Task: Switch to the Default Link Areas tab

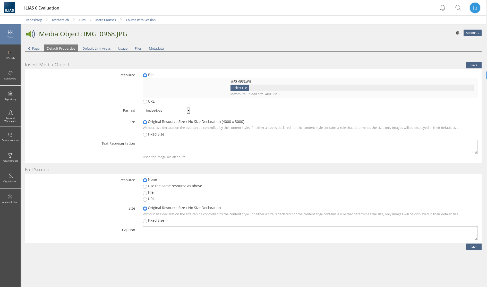Action: click(96, 48)
